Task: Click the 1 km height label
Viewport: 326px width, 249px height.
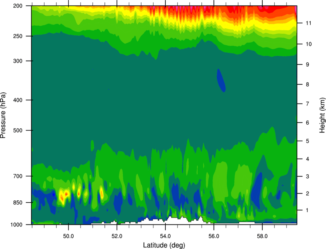Action: point(308,210)
